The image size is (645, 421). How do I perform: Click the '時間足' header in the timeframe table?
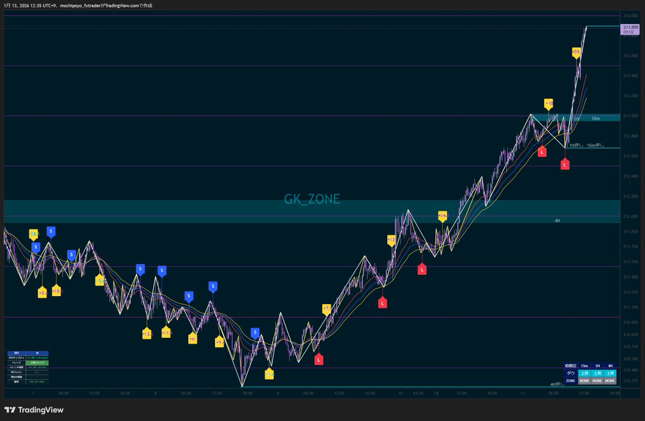point(571,366)
